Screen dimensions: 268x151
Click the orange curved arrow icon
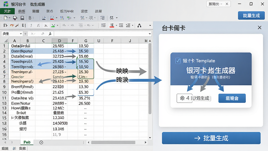(12, 25)
